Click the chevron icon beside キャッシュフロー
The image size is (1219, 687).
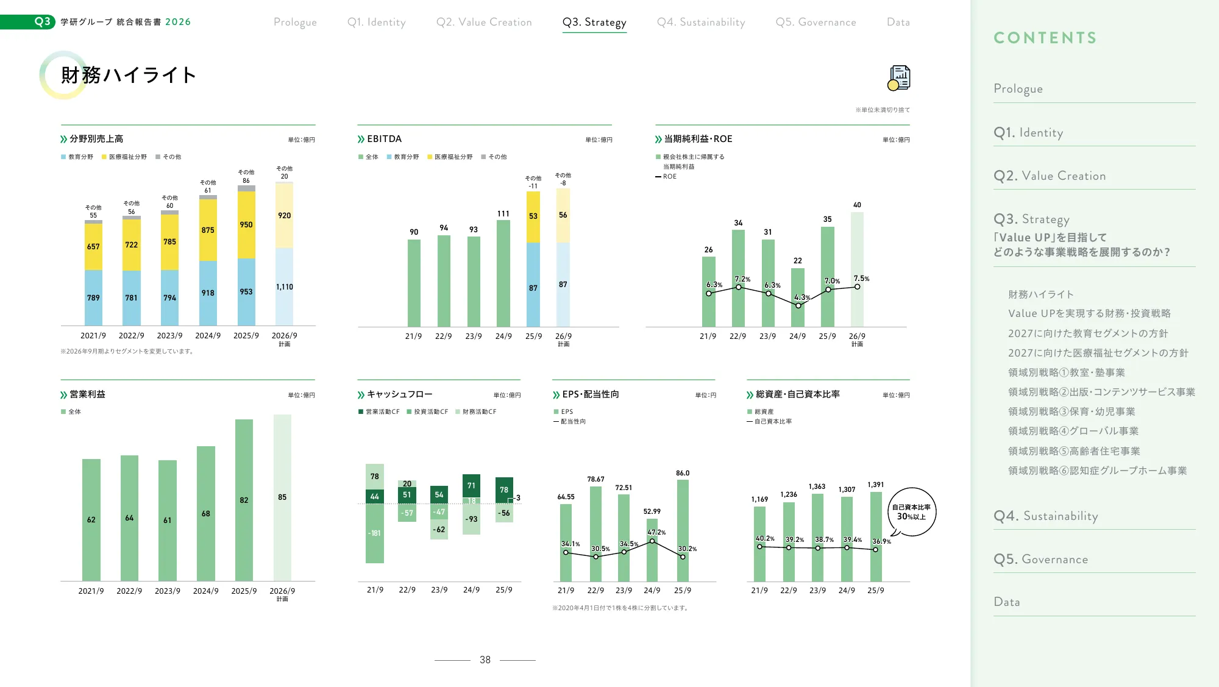point(361,394)
